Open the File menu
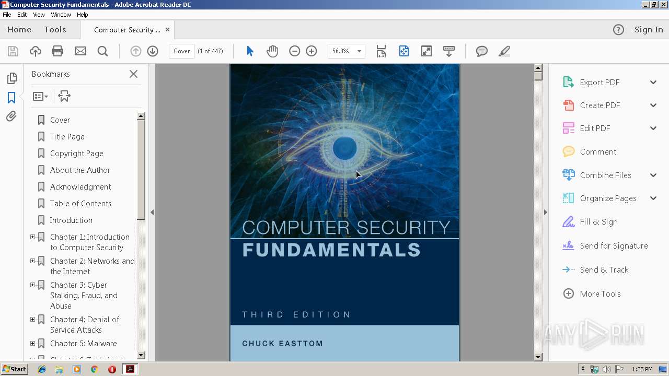This screenshot has height=376, width=669. (x=7, y=15)
